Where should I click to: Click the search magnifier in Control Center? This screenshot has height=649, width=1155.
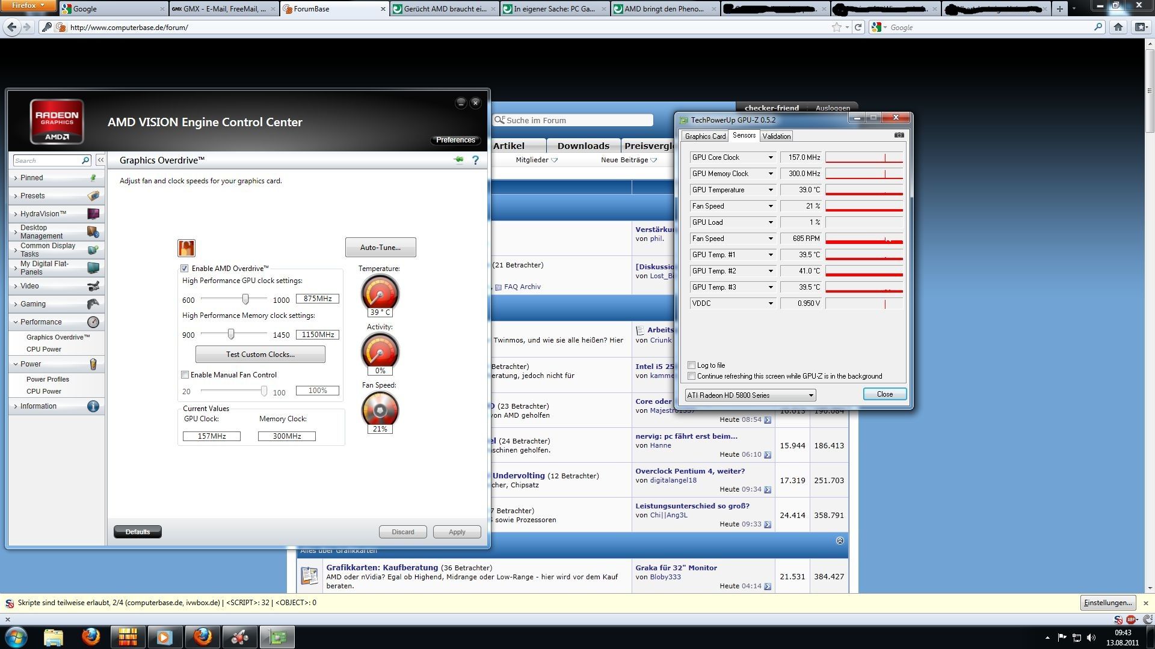85,160
